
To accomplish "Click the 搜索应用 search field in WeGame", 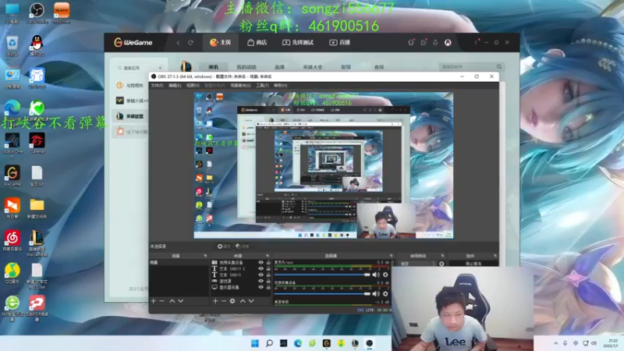I will click(x=134, y=68).
